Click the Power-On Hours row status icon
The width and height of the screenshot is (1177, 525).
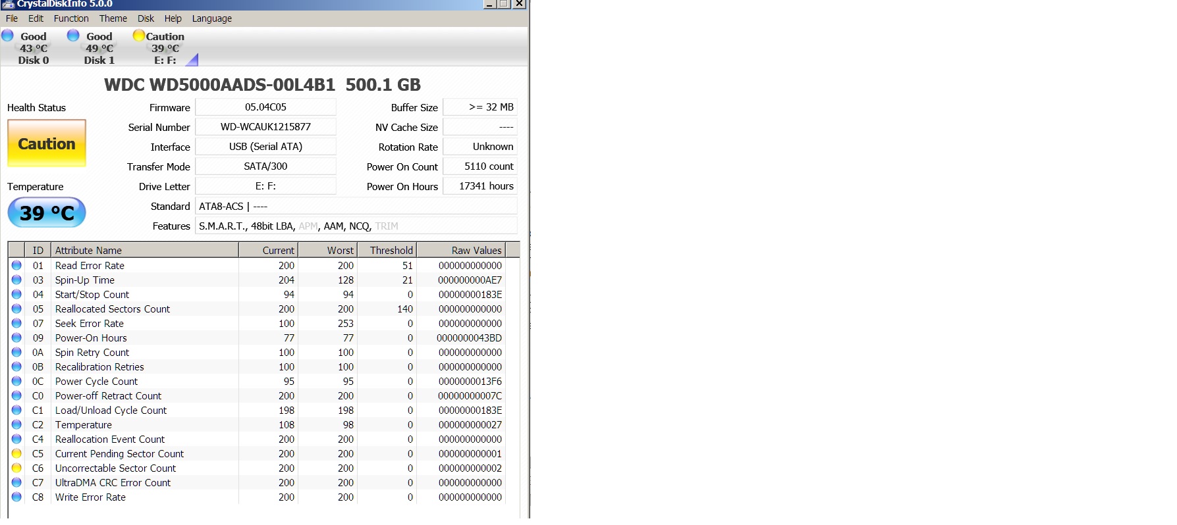(16, 337)
